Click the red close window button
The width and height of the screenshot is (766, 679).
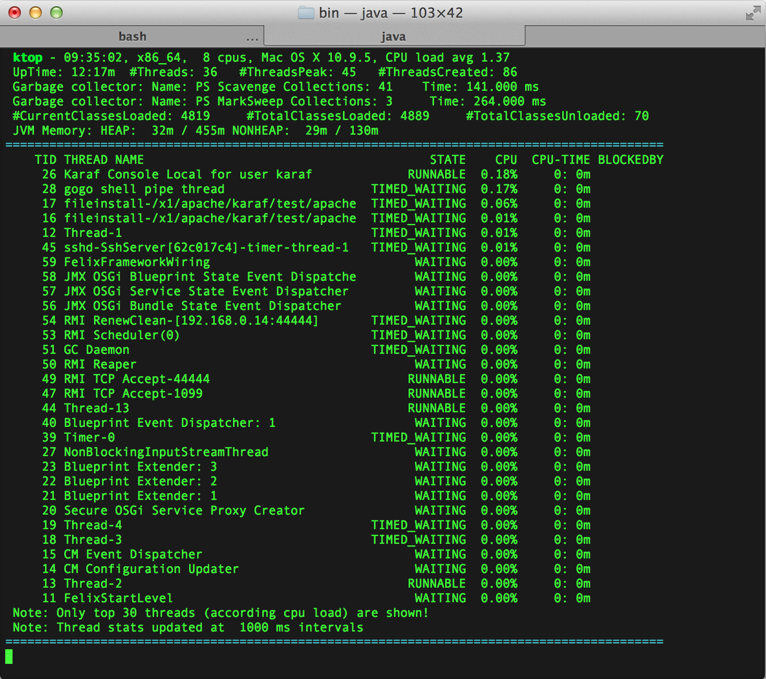[15, 13]
